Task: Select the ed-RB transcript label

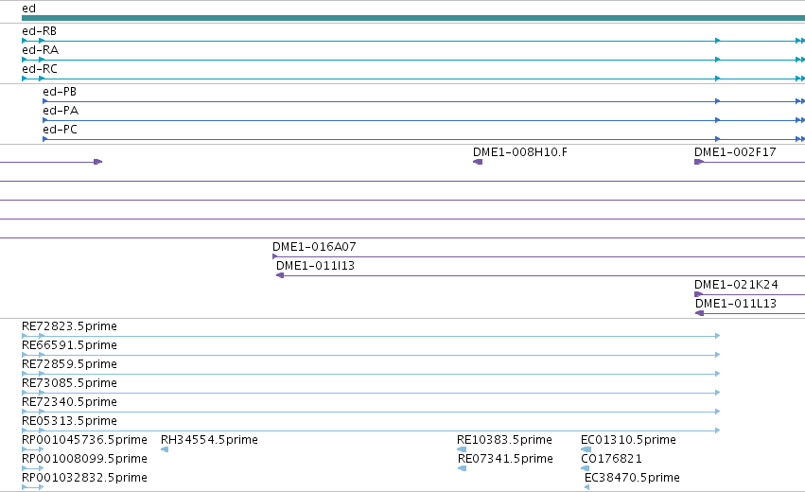Action: point(39,31)
